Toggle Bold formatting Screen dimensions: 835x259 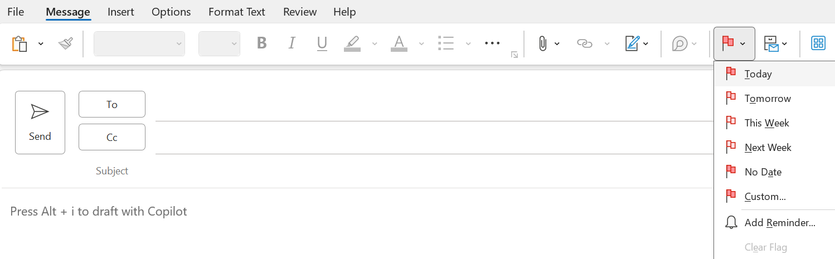(262, 43)
